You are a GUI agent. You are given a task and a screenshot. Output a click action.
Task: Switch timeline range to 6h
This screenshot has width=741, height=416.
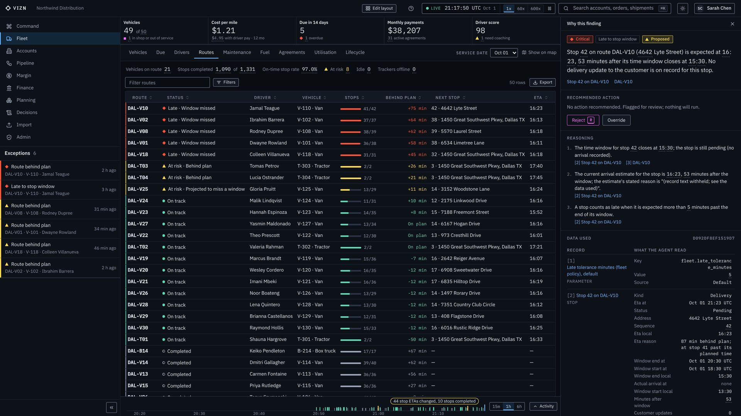click(519, 406)
